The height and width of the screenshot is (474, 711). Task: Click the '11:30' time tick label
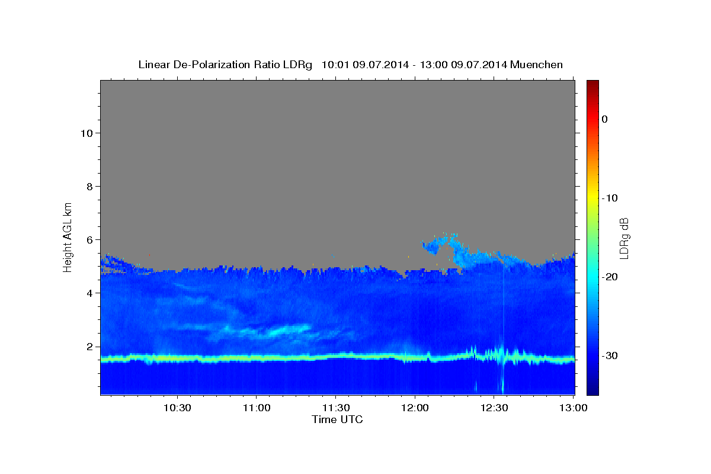pyautogui.click(x=335, y=408)
